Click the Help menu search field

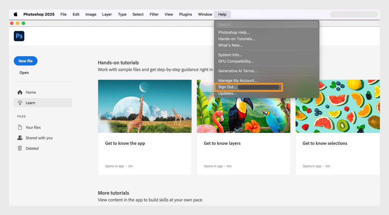[267, 24]
